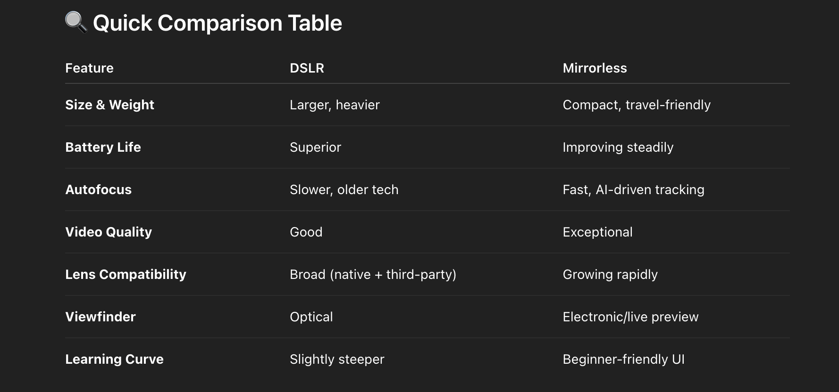
Task: Click the 'Compact, travel-friendly' cell
Action: (637, 105)
